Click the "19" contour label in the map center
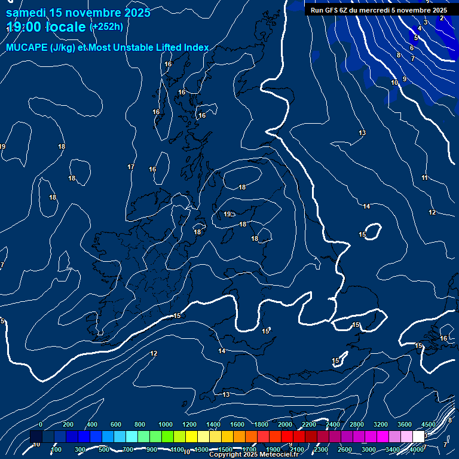The width and height of the screenshot is (459, 459). point(228,214)
